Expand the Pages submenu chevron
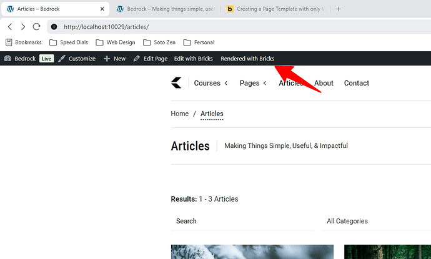 click(264, 84)
